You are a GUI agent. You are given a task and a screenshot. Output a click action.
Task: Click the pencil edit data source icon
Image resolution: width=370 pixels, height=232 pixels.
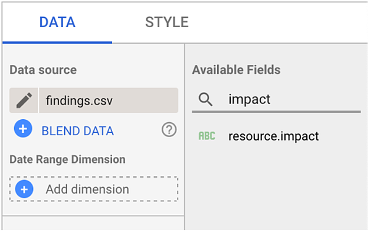(x=24, y=100)
